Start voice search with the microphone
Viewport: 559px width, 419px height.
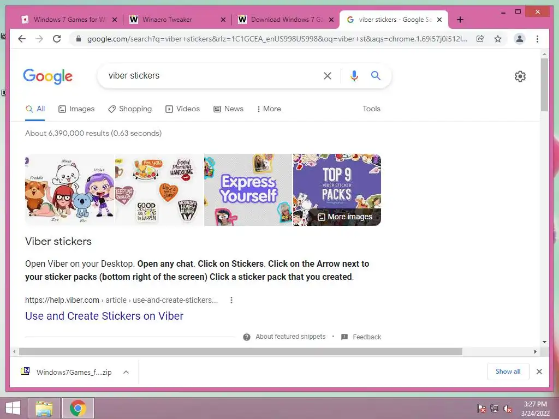coord(354,75)
